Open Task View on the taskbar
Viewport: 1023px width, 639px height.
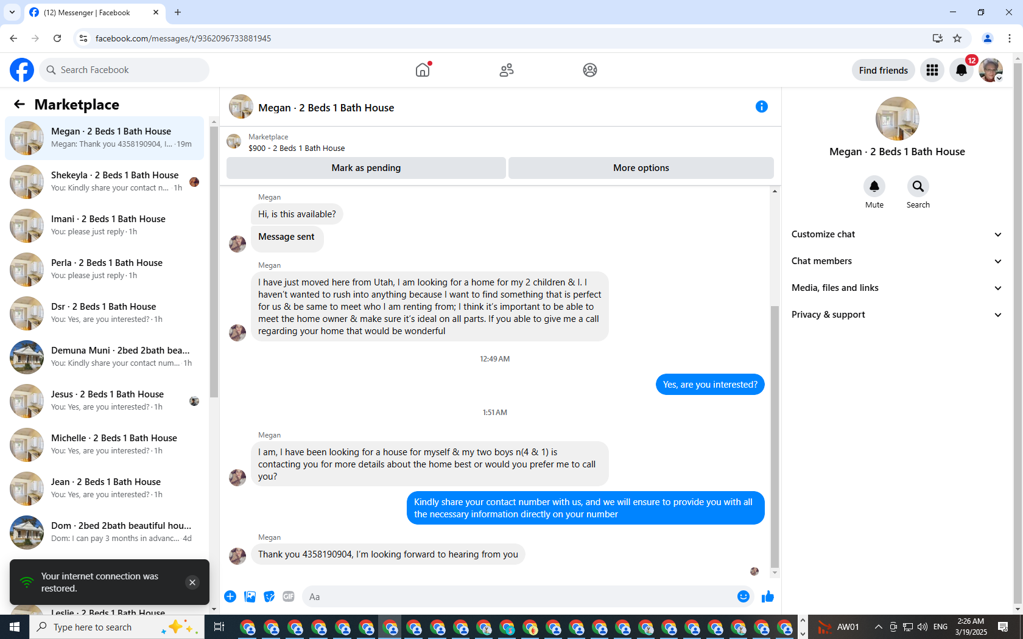(219, 627)
